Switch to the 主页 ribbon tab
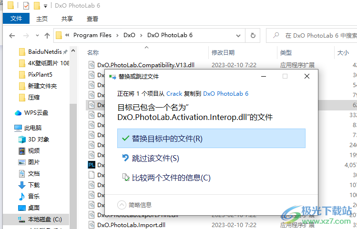The height and width of the screenshot is (229, 357). click(x=42, y=19)
